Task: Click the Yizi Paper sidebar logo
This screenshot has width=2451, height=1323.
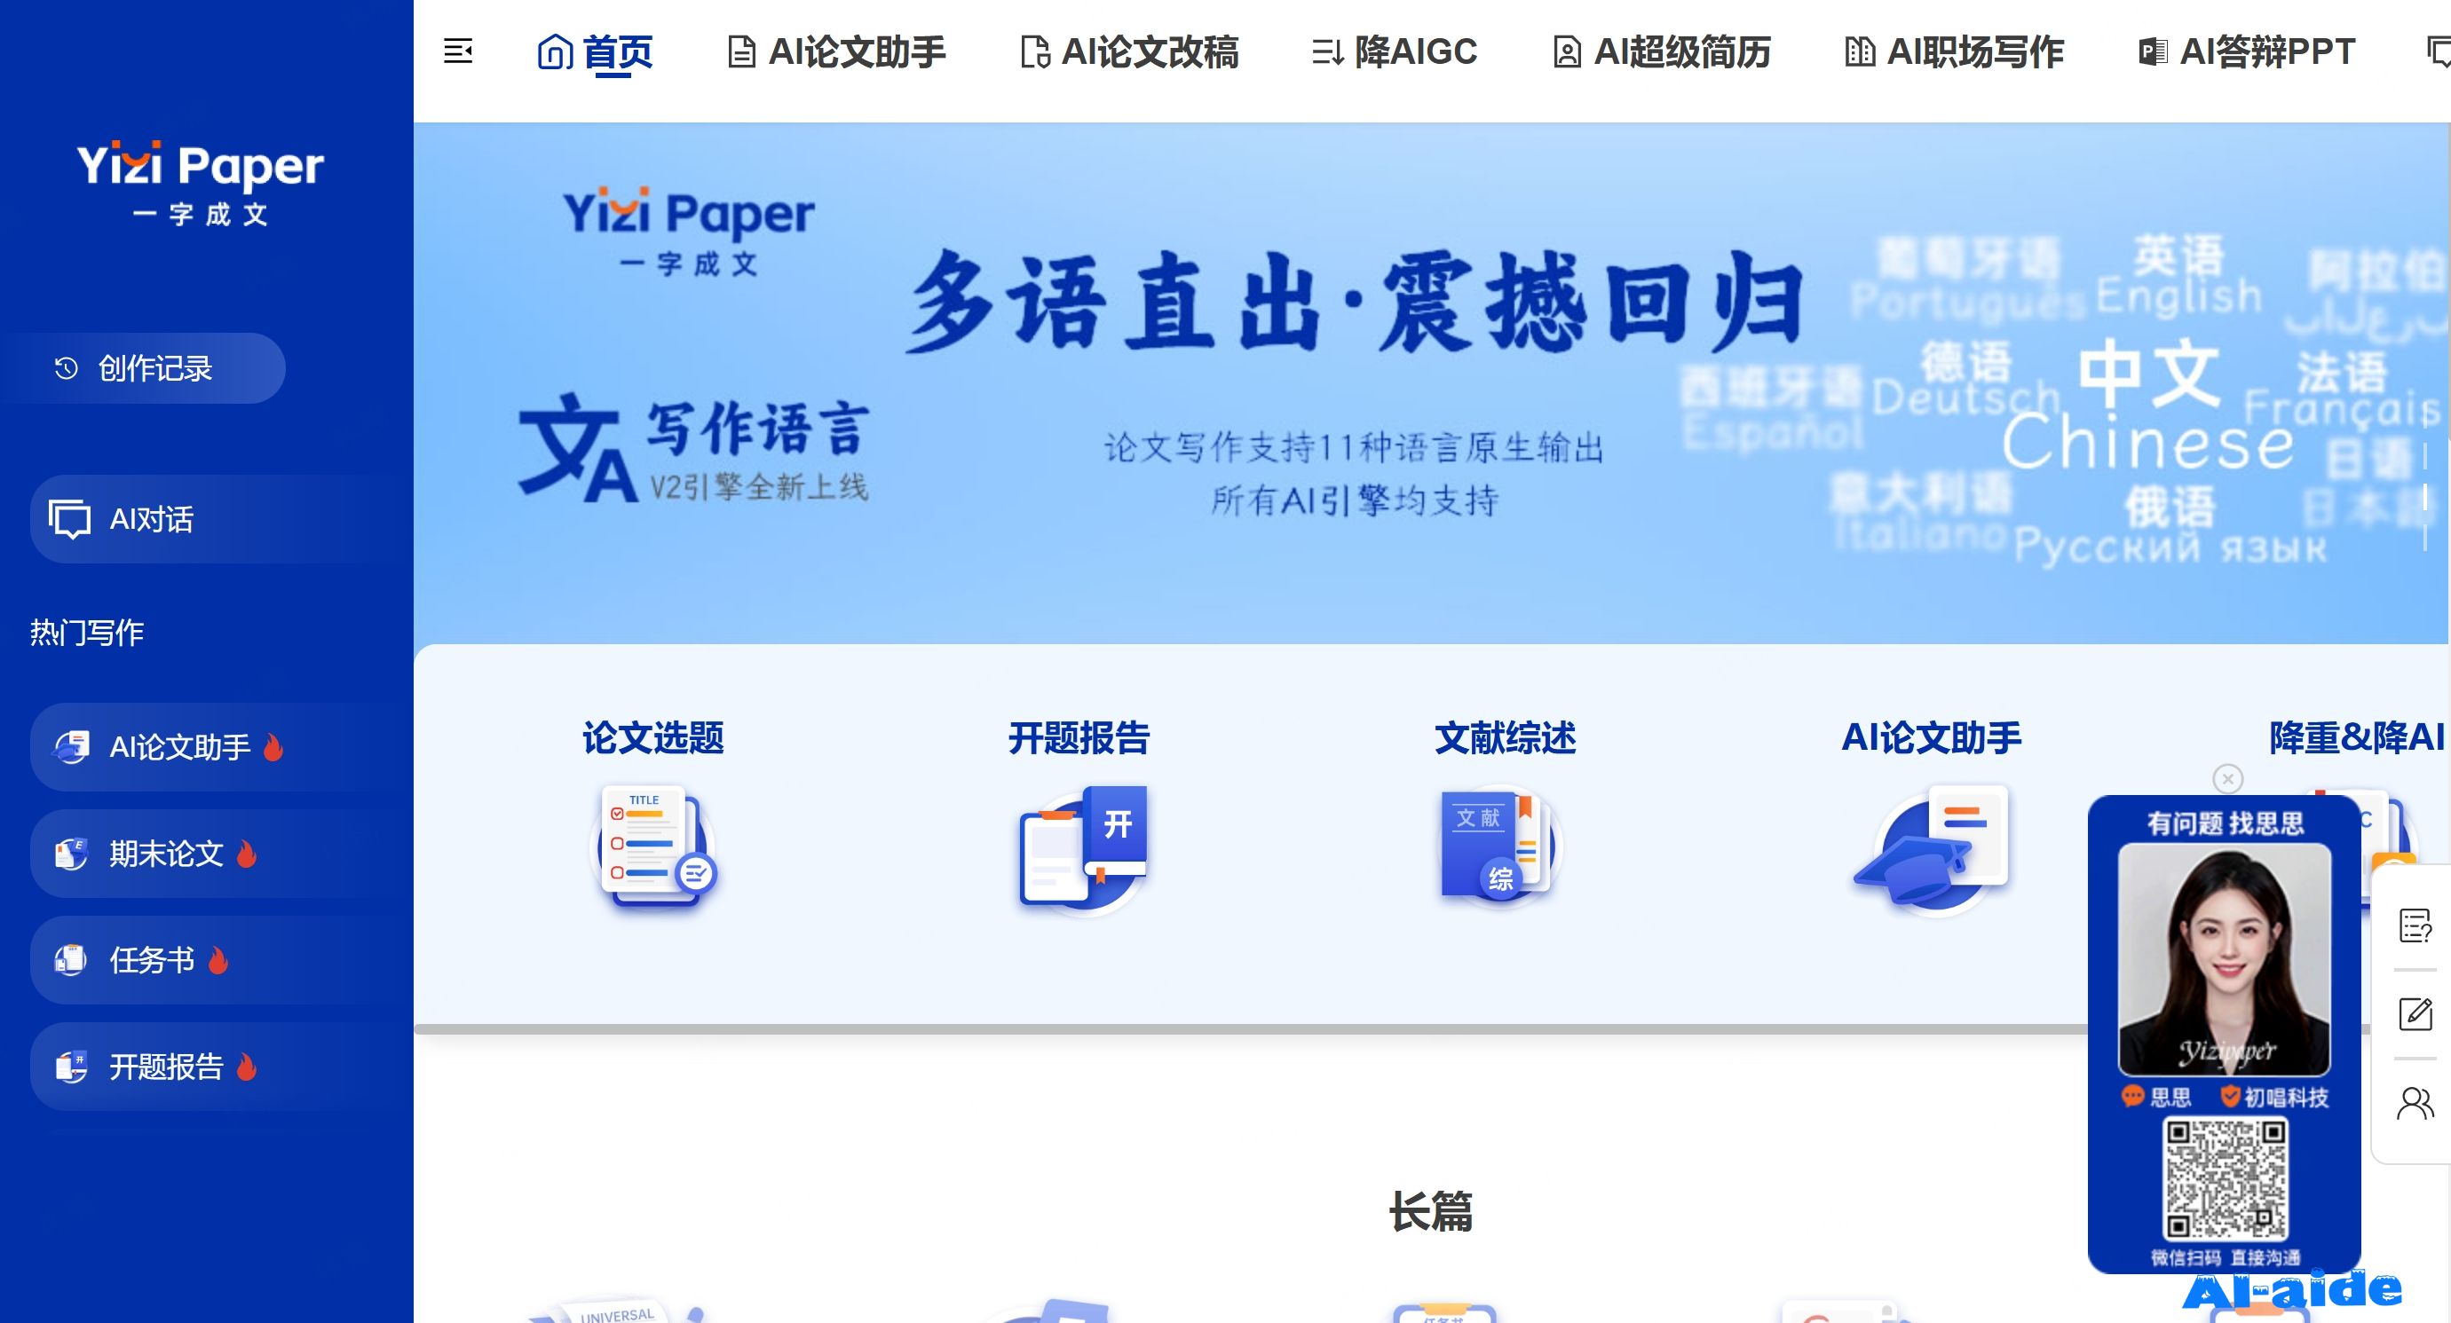Action: [x=201, y=184]
